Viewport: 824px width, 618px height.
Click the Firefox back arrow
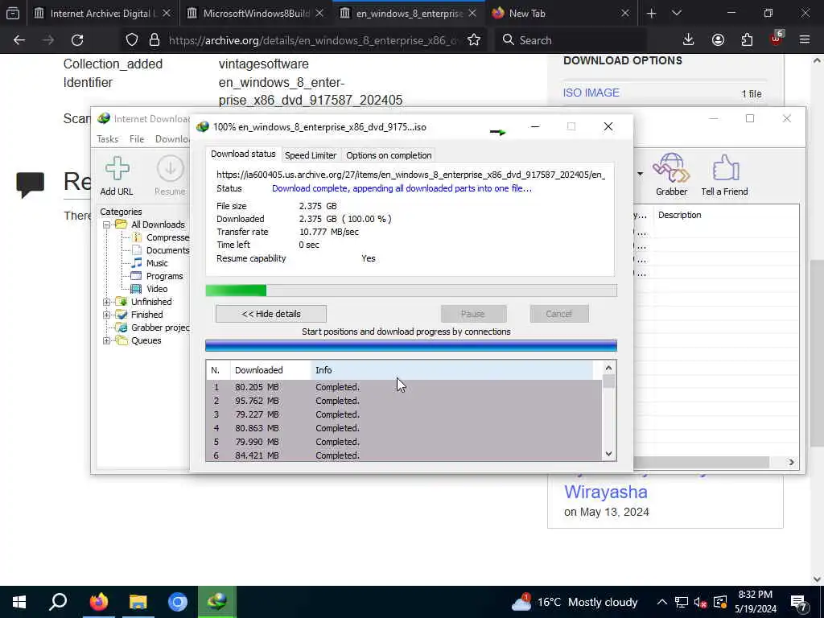pyautogui.click(x=19, y=40)
